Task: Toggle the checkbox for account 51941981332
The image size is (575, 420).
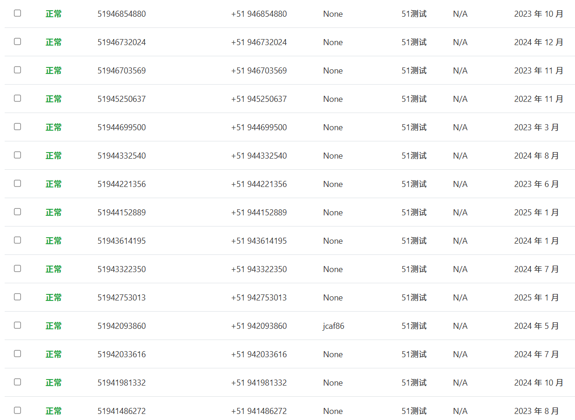Action: click(x=18, y=382)
